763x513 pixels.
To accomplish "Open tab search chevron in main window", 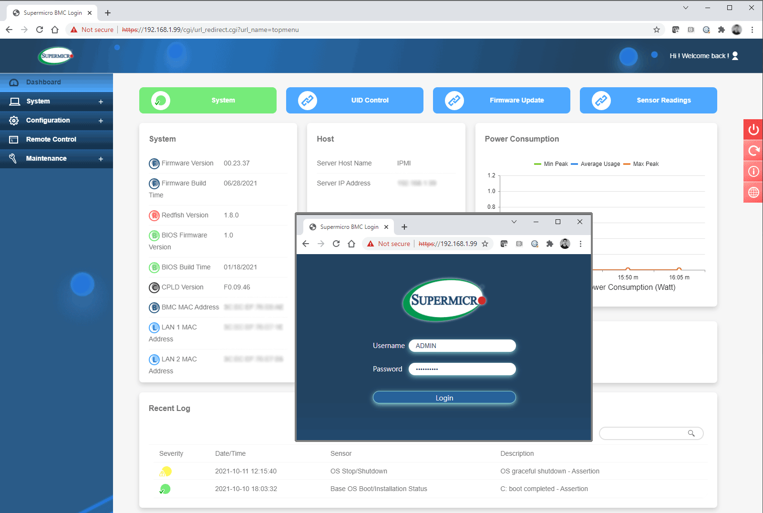I will [686, 8].
